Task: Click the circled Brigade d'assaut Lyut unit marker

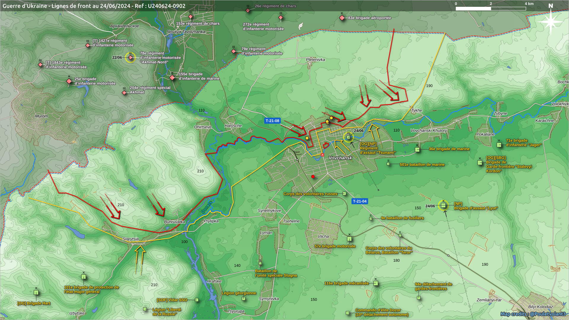Action: [x=443, y=205]
